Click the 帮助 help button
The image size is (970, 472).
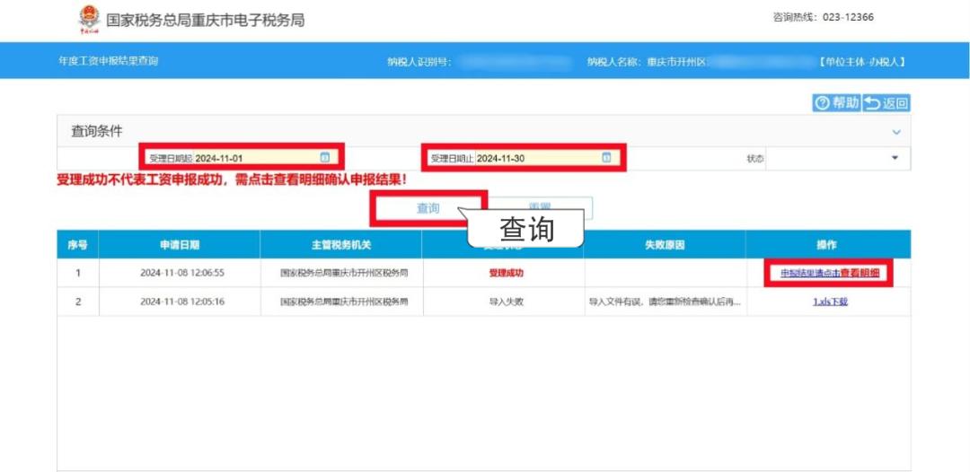pos(836,103)
